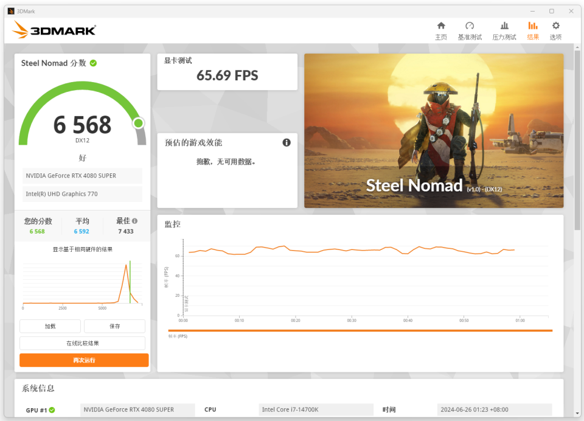Click the Steel Nomad artwork thumbnail

[434, 131]
